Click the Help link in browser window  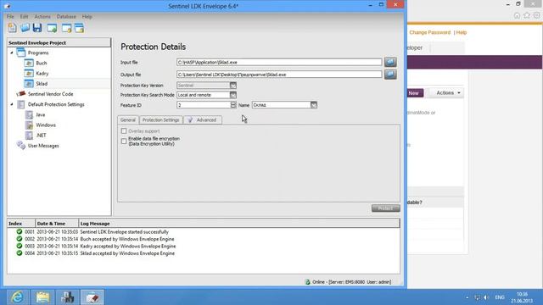462,32
